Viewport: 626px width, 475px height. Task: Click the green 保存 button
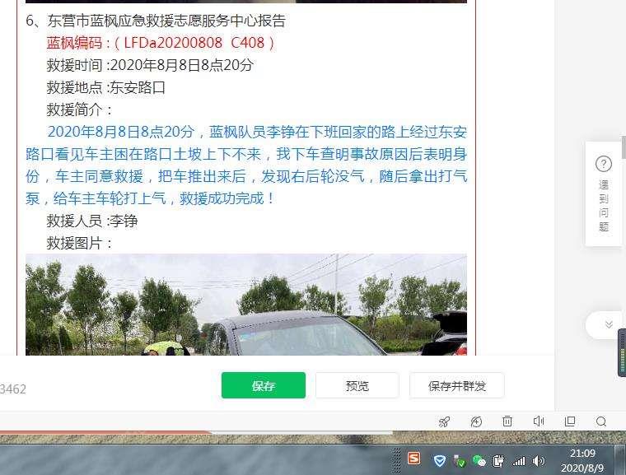tap(264, 385)
